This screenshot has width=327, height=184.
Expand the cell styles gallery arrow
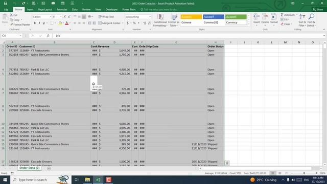coord(249,24)
